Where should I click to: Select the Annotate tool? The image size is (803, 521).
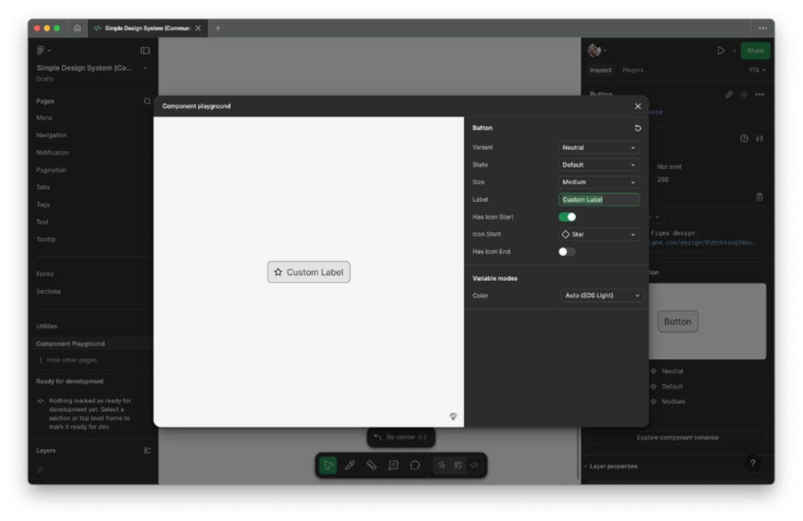pos(393,465)
